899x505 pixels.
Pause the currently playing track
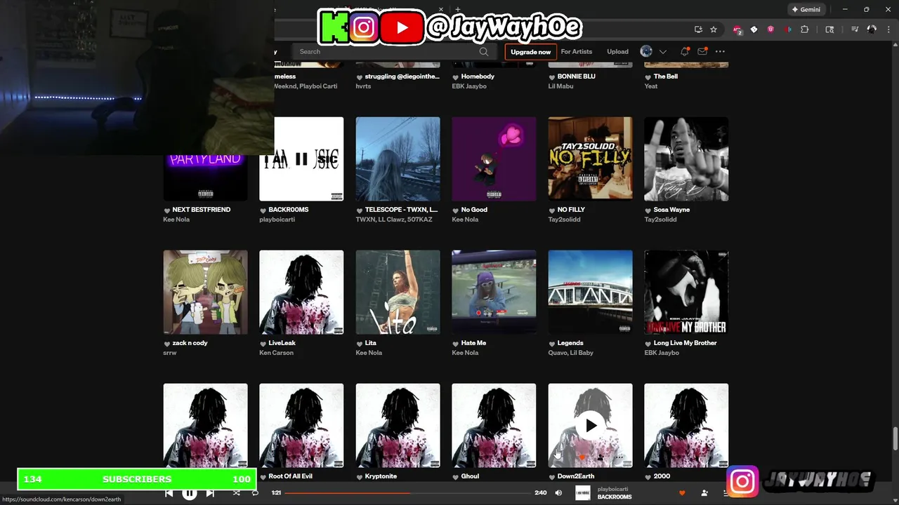pos(190,493)
